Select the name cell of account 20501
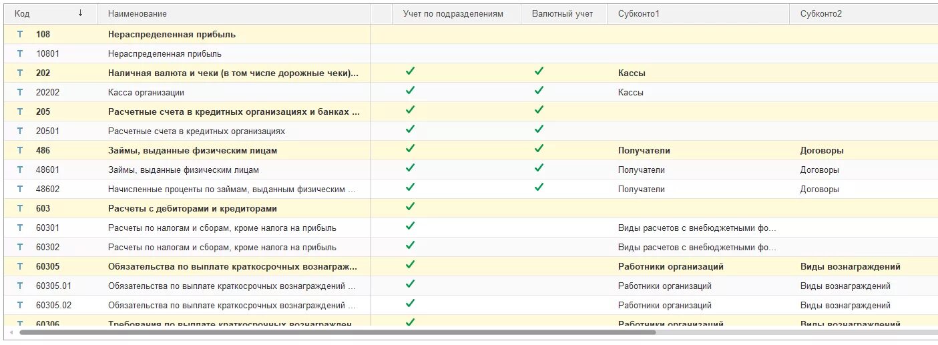Viewport: 938px width, 345px height. click(234, 131)
